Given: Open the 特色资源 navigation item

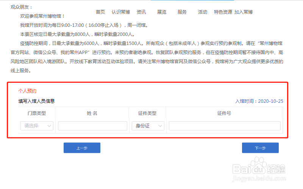Looking at the screenshot, I should 223,12.
